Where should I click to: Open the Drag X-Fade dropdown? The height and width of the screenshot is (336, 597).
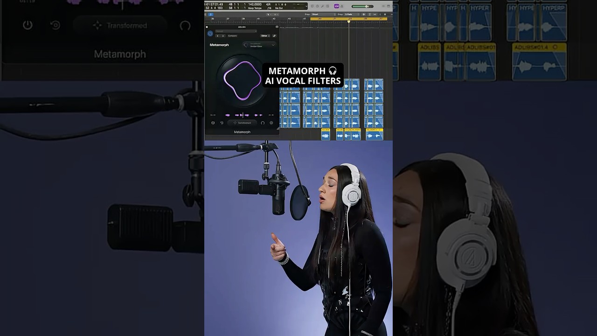352,14
